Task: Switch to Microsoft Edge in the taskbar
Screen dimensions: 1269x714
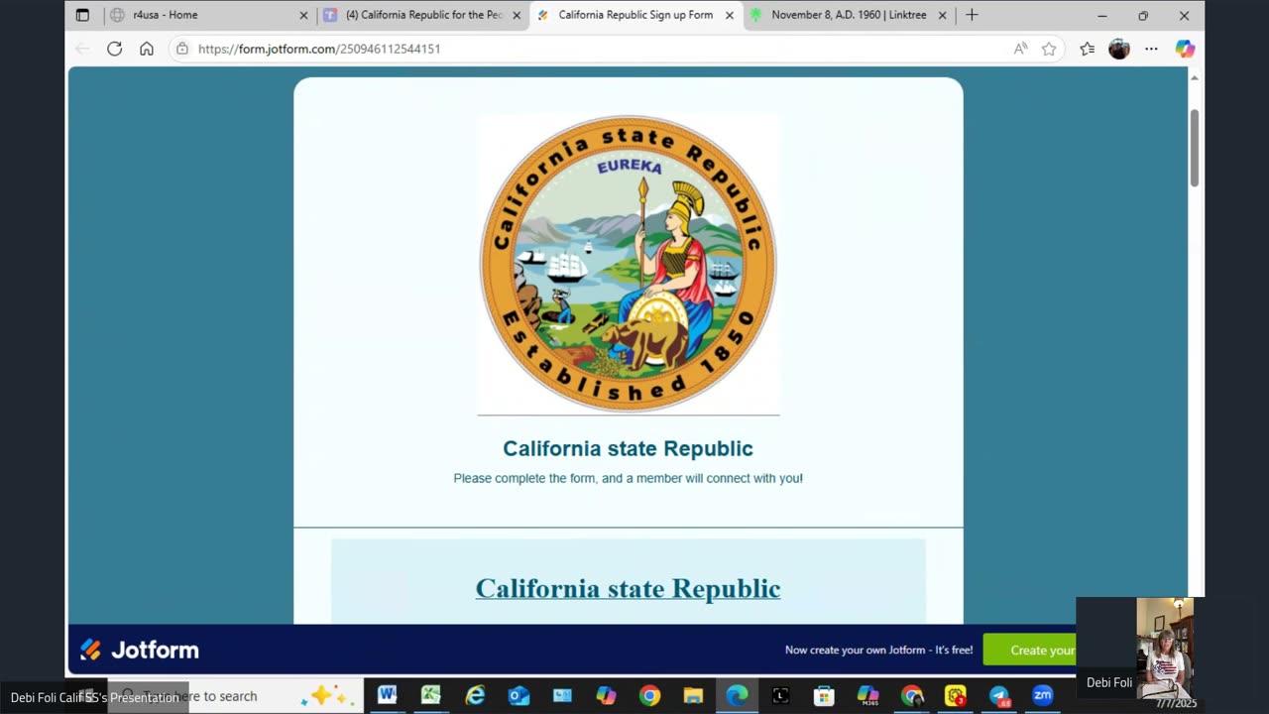Action: [737, 696]
